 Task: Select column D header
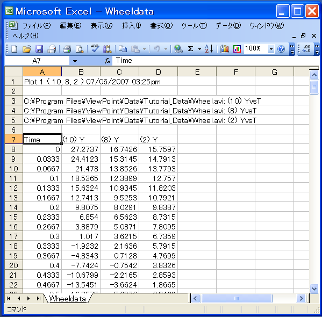pos(158,72)
